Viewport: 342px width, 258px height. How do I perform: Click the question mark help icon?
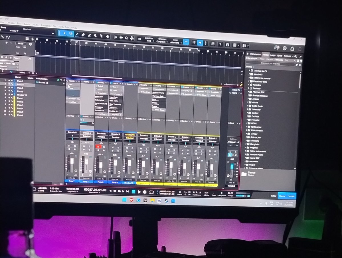click(220, 44)
